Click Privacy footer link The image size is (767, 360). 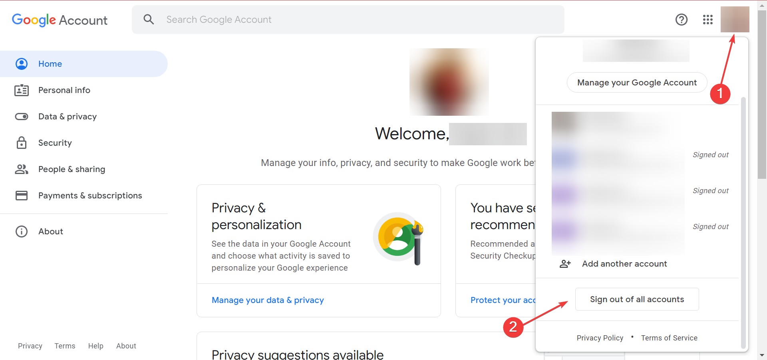coord(30,346)
